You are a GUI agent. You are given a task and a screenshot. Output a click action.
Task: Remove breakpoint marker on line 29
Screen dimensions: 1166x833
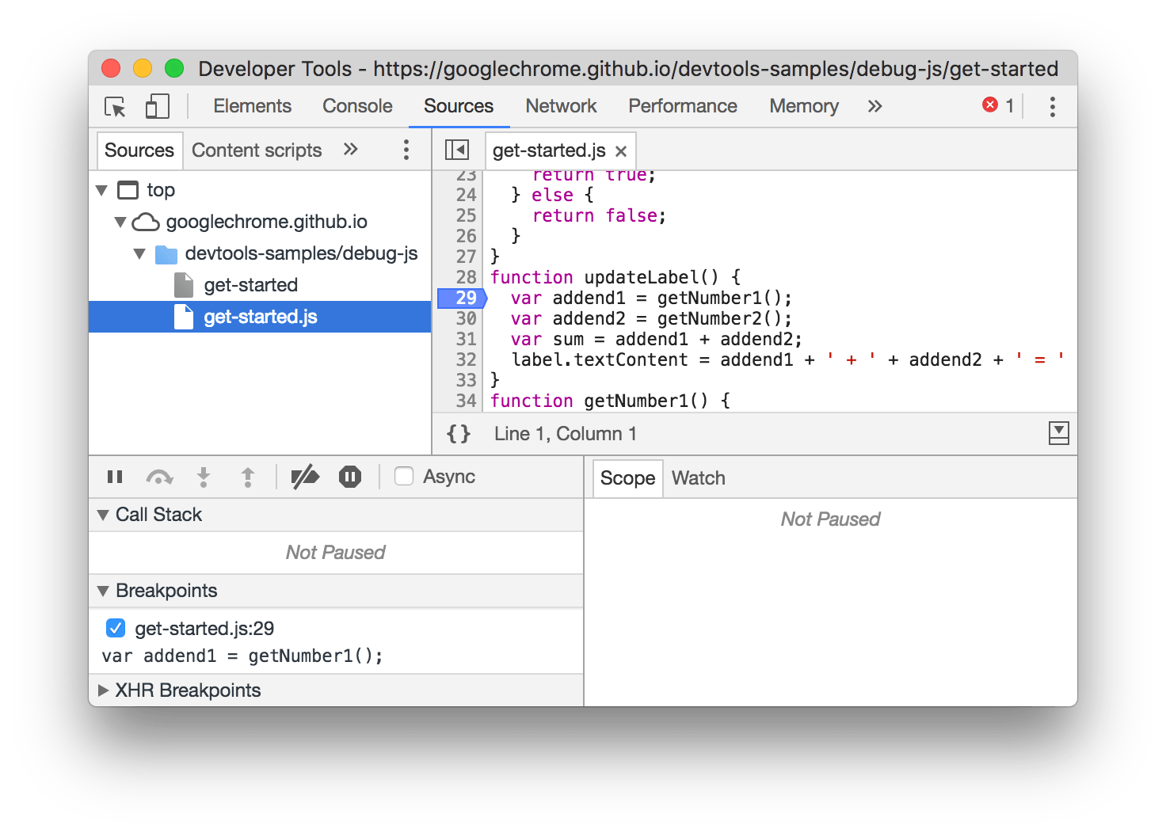(x=465, y=299)
